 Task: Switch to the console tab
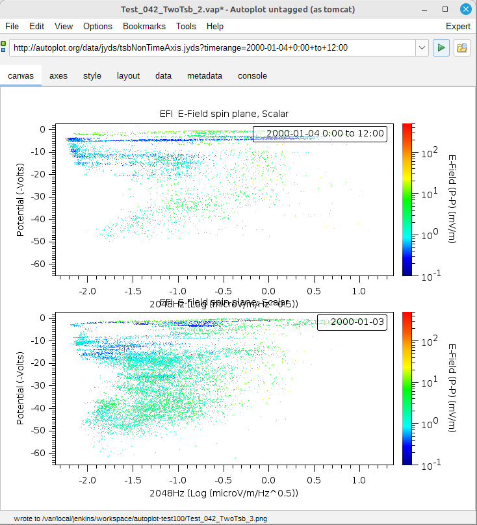252,75
